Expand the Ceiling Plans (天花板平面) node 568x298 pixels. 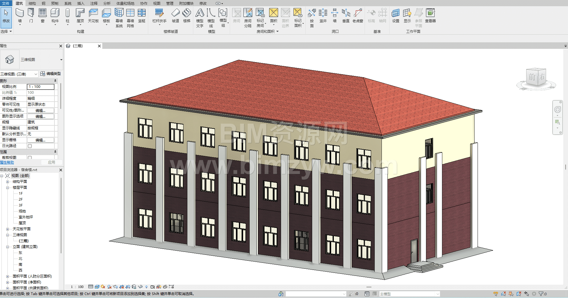(x=8, y=229)
